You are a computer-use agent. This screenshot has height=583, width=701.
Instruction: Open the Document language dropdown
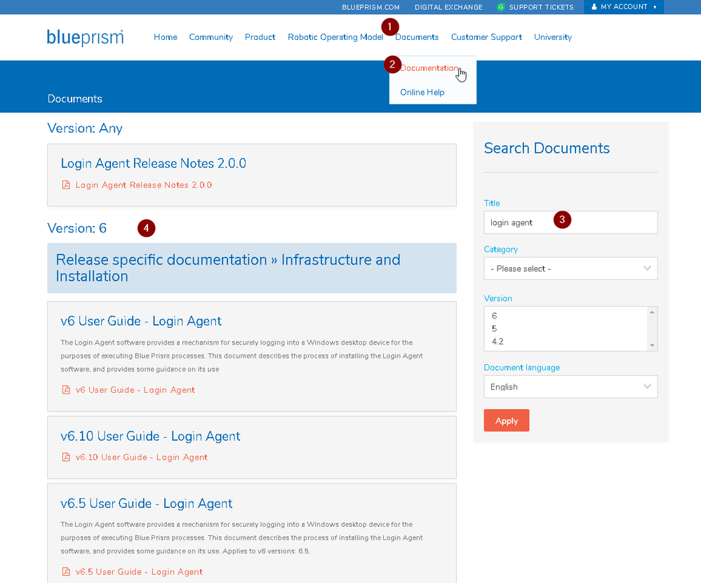570,387
